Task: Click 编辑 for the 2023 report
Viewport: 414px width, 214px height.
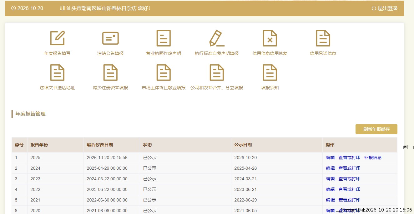Action: (x=330, y=179)
